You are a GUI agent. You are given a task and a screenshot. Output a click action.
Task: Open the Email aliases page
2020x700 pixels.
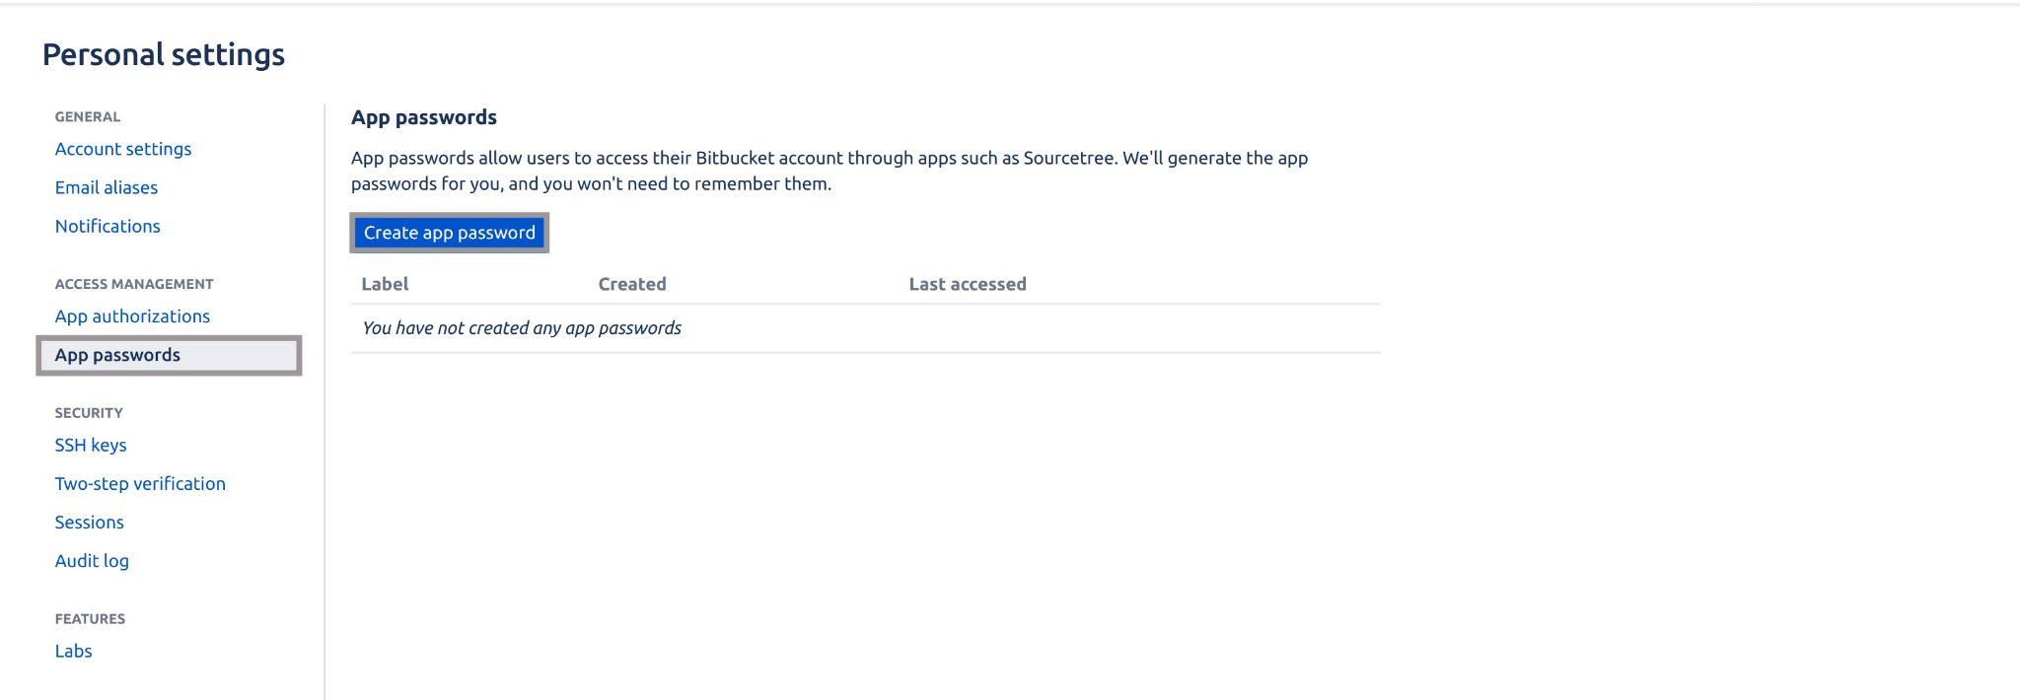click(x=106, y=187)
